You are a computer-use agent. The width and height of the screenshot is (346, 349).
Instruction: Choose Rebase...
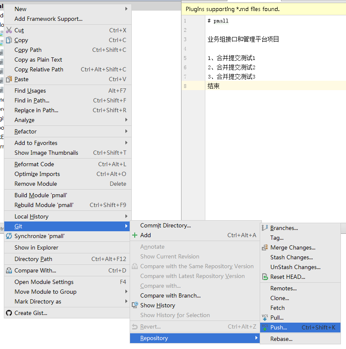[301, 339]
